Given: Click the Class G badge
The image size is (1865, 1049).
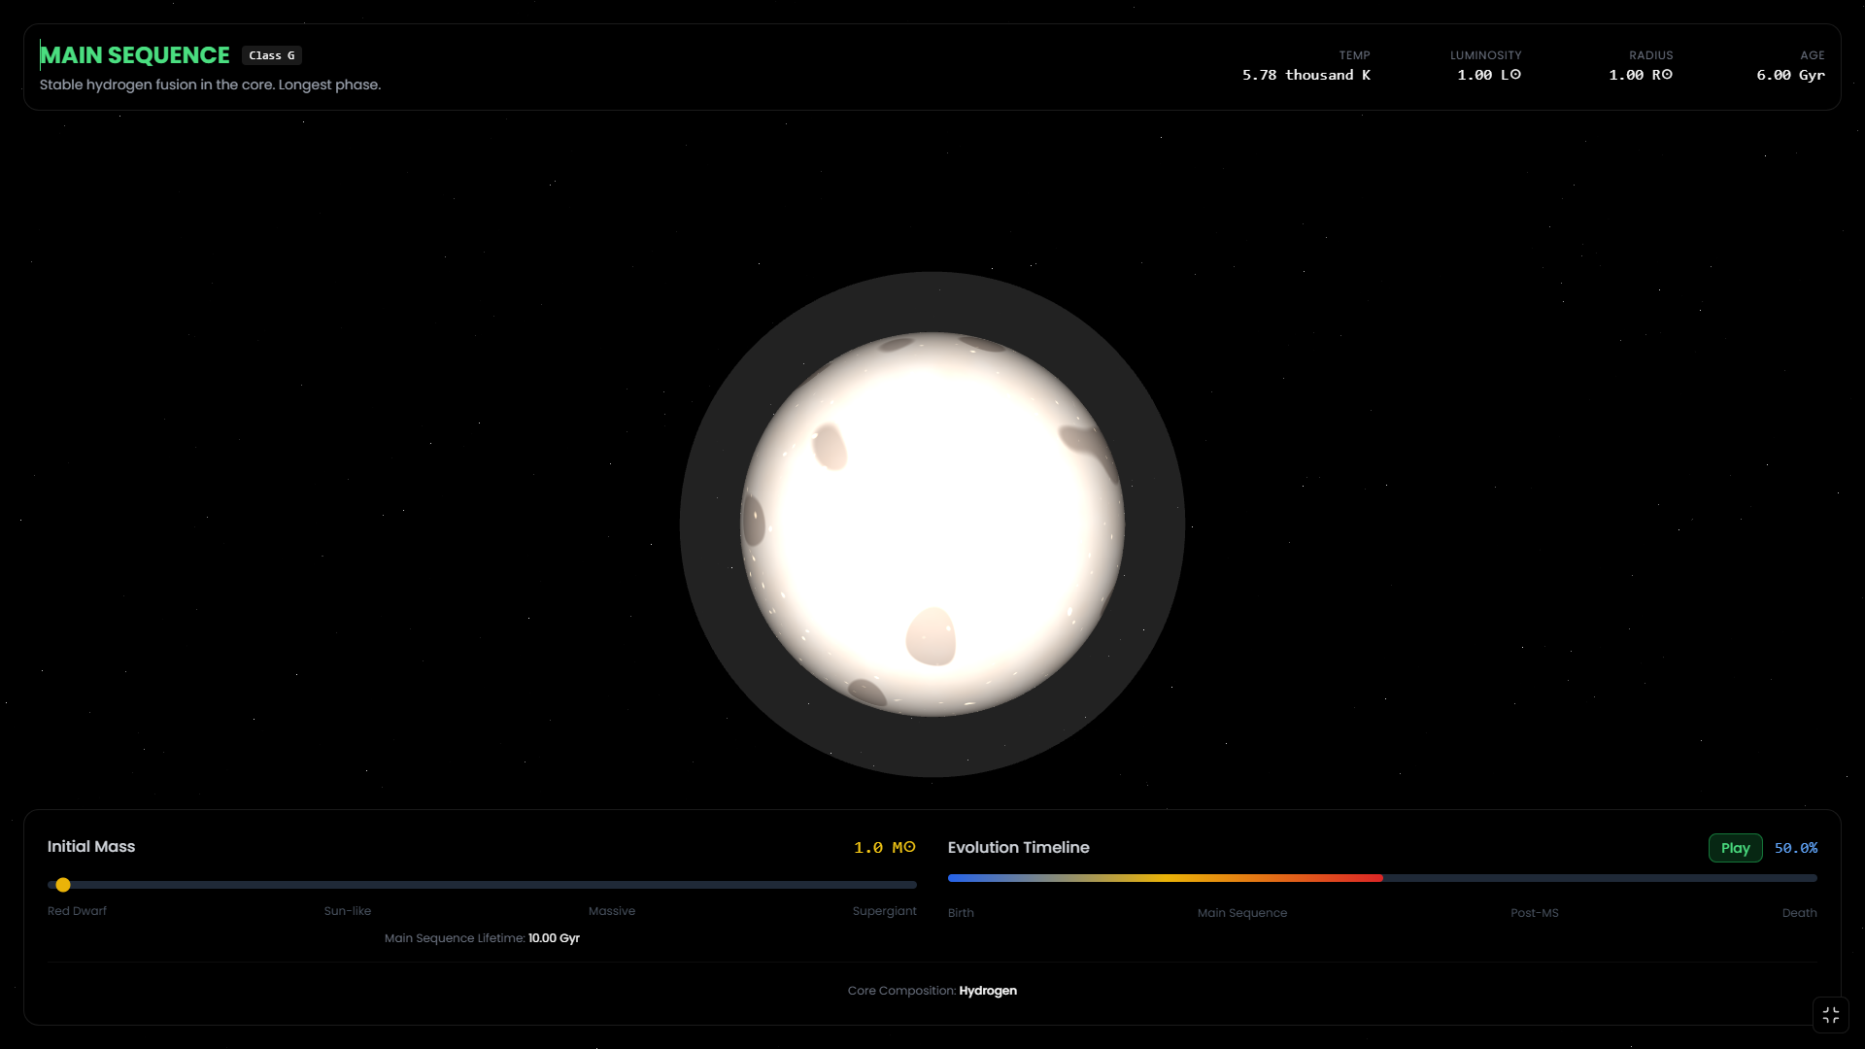Looking at the screenshot, I should (x=272, y=55).
